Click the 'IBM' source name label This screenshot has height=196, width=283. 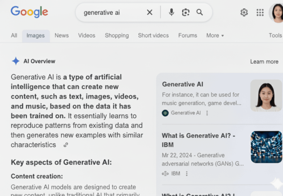[176, 174]
